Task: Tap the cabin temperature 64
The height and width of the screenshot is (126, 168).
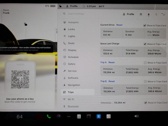Action: (x=20, y=117)
